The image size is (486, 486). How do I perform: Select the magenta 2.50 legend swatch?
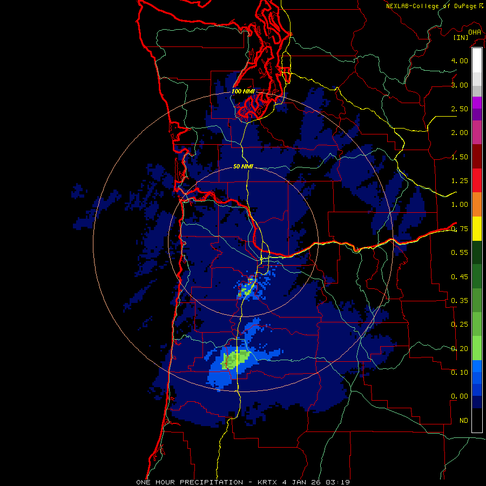(477, 103)
